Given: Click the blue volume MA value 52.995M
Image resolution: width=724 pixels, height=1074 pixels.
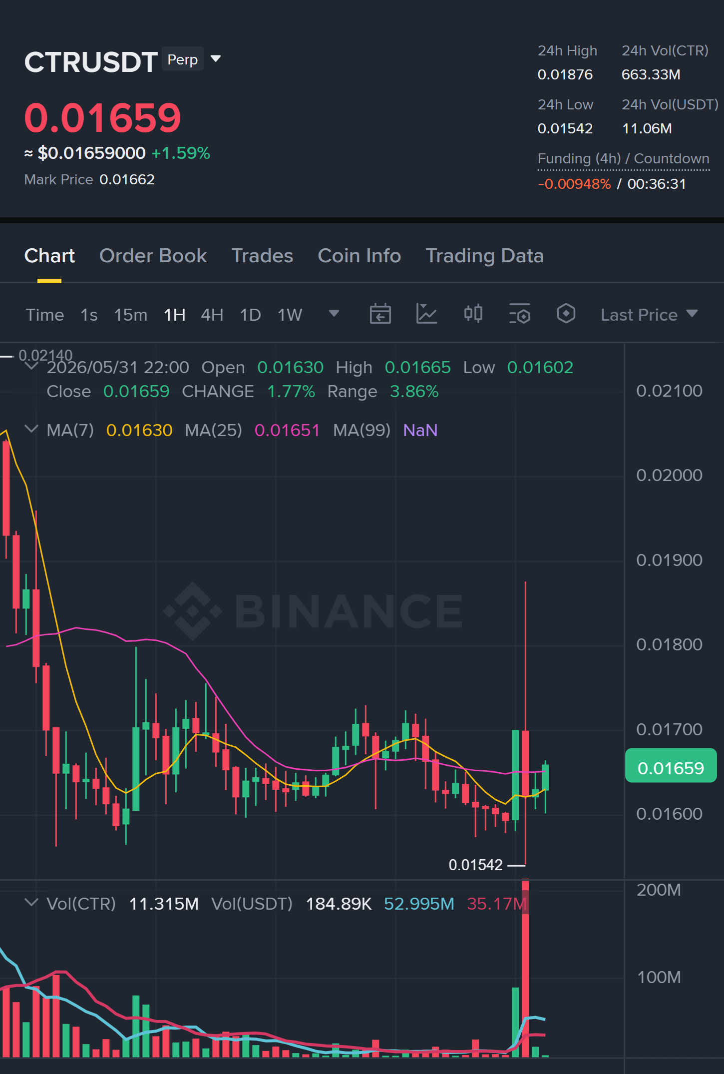Looking at the screenshot, I should point(419,904).
